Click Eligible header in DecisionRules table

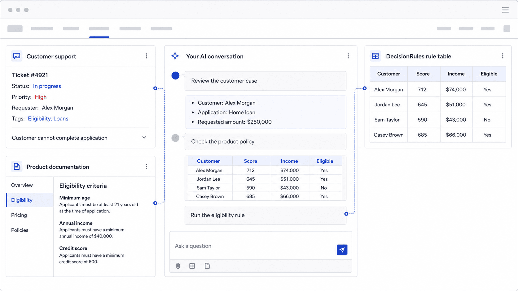[x=489, y=74]
